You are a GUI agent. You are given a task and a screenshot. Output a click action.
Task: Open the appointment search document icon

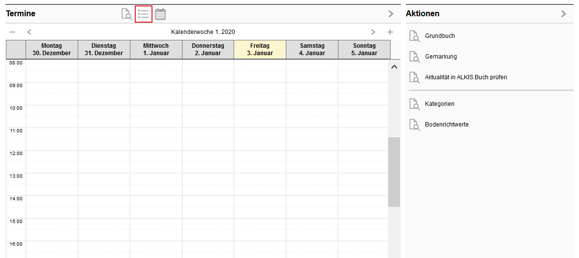126,14
